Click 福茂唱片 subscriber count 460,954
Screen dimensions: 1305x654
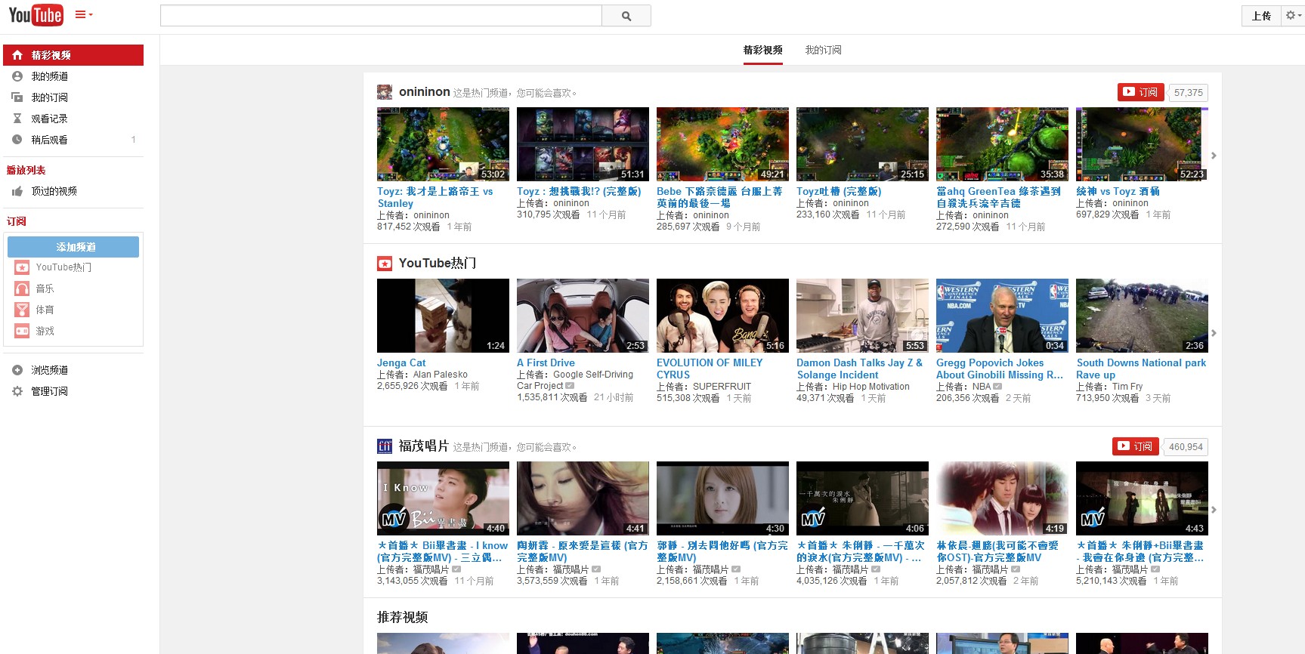(x=1186, y=447)
